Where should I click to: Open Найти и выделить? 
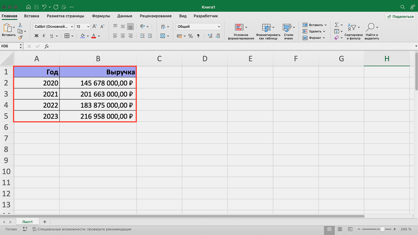pyautogui.click(x=372, y=31)
